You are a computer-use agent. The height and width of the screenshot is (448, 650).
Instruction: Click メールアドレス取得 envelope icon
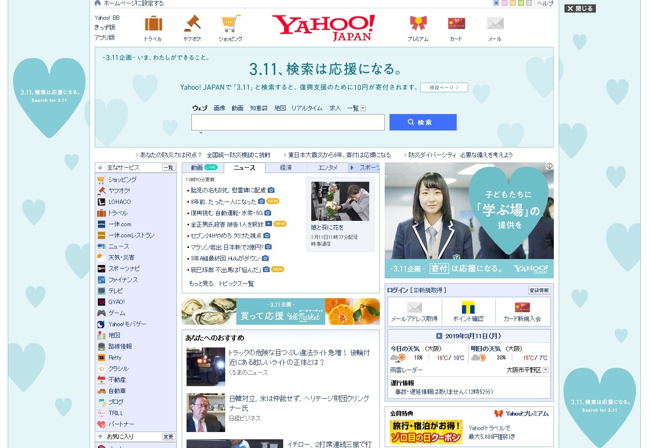pos(414,307)
